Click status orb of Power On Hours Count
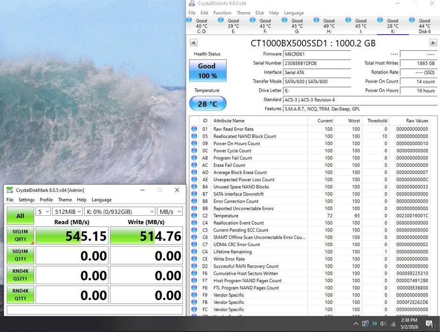The image size is (440, 332). click(x=194, y=143)
